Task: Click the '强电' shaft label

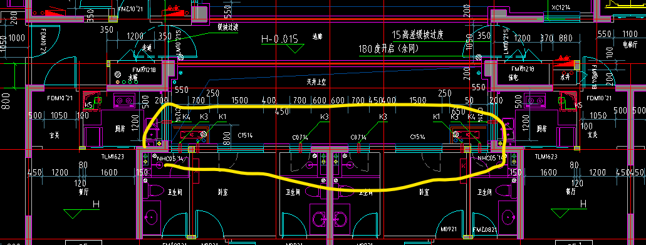Action: tap(513, 77)
